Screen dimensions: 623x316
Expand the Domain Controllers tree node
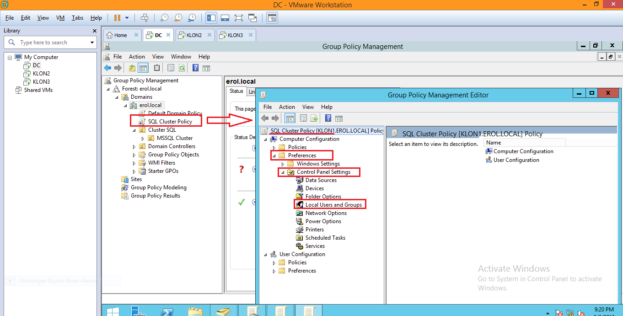point(134,147)
